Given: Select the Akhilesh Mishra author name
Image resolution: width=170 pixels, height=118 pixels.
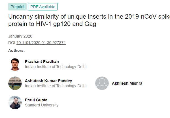Looking at the screenshot, I should (x=127, y=83).
